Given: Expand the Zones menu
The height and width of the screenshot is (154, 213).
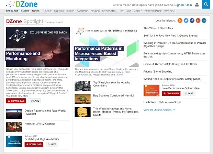Looking at the screenshot, I should point(35,11).
